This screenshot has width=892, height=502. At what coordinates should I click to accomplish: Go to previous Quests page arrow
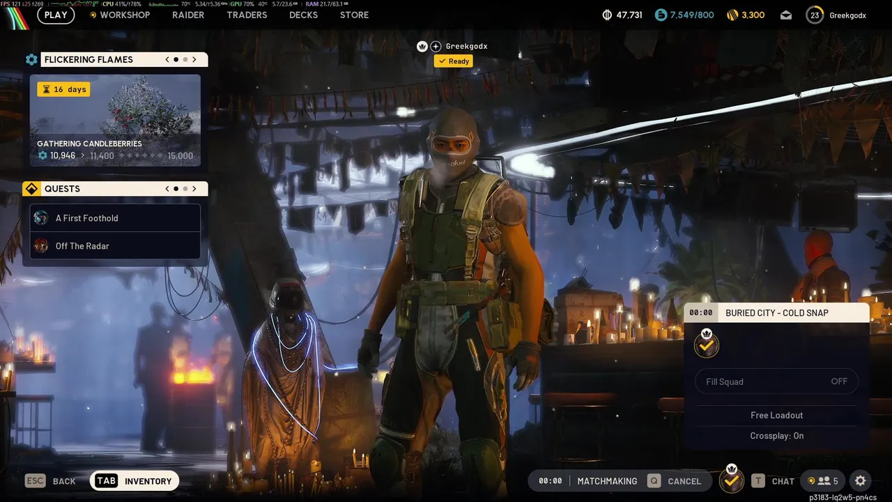click(x=167, y=189)
